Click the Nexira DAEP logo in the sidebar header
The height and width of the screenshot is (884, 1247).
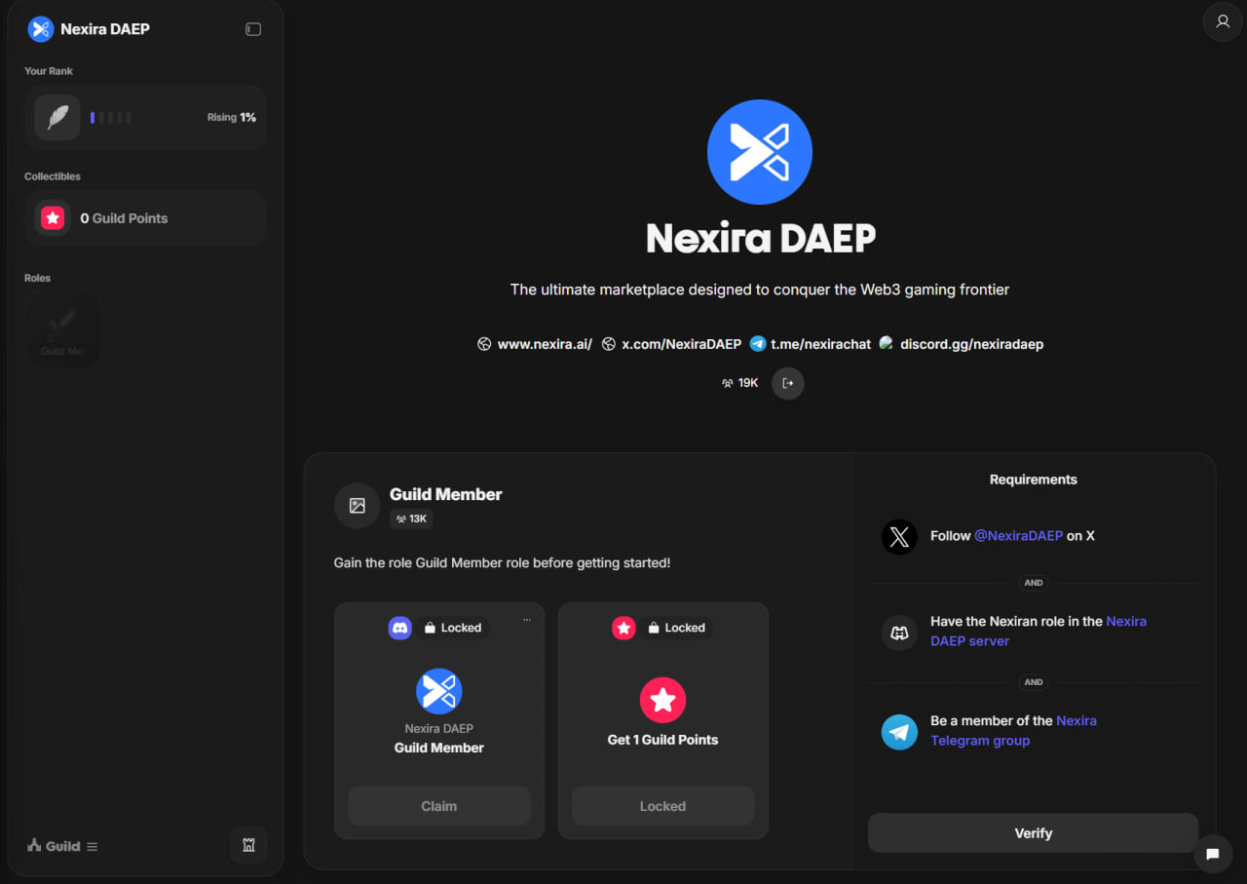41,29
